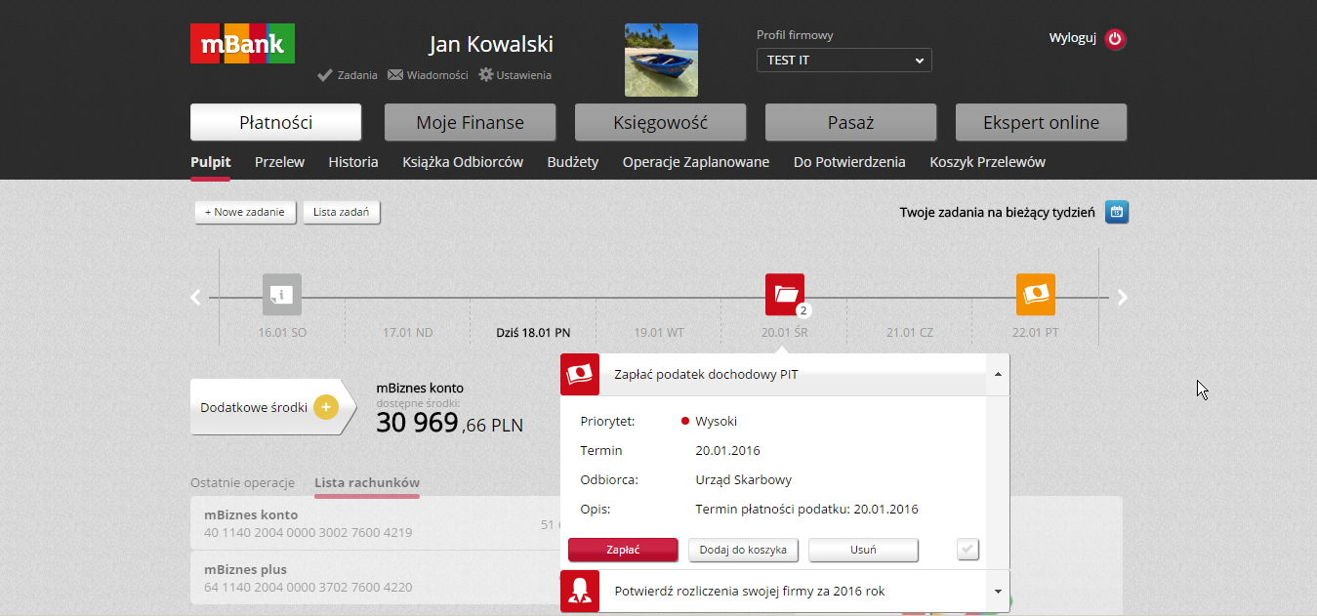
Task: Click account number 64 1140 2004 0000 3702 7600 4220
Action: pos(308,588)
